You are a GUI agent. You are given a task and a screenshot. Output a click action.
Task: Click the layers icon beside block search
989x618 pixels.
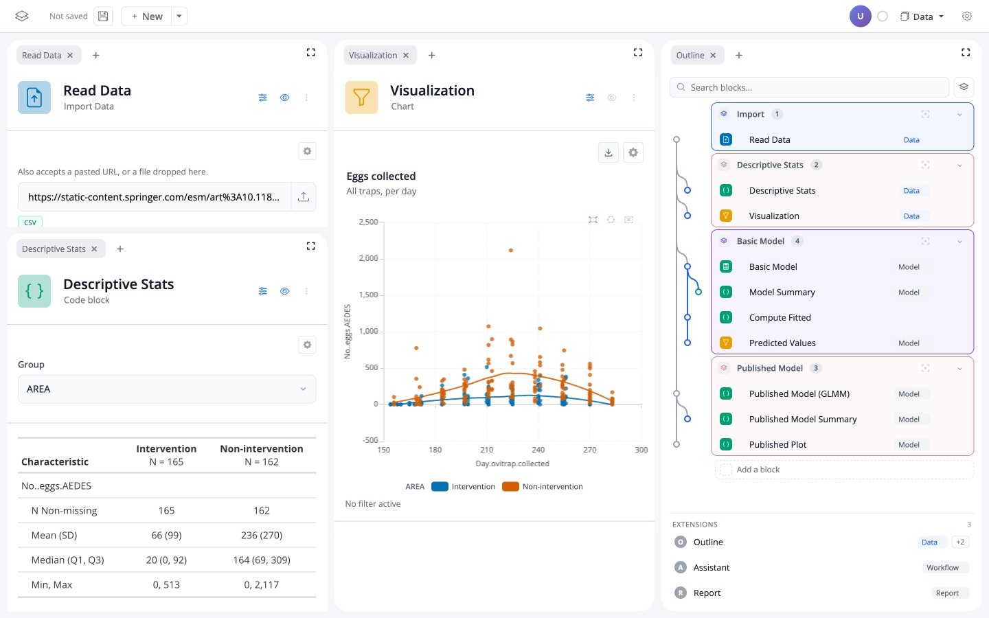coord(964,87)
